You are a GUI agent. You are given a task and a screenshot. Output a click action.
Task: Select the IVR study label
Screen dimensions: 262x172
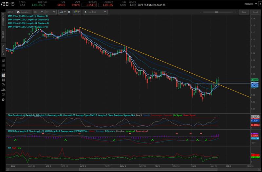[x=9, y=148]
